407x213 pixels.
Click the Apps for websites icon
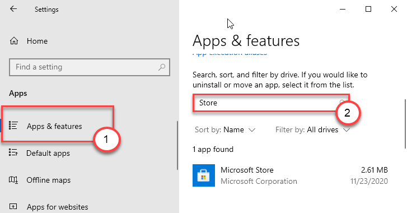coord(13,206)
